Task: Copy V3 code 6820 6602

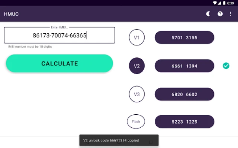Action: coord(184,94)
